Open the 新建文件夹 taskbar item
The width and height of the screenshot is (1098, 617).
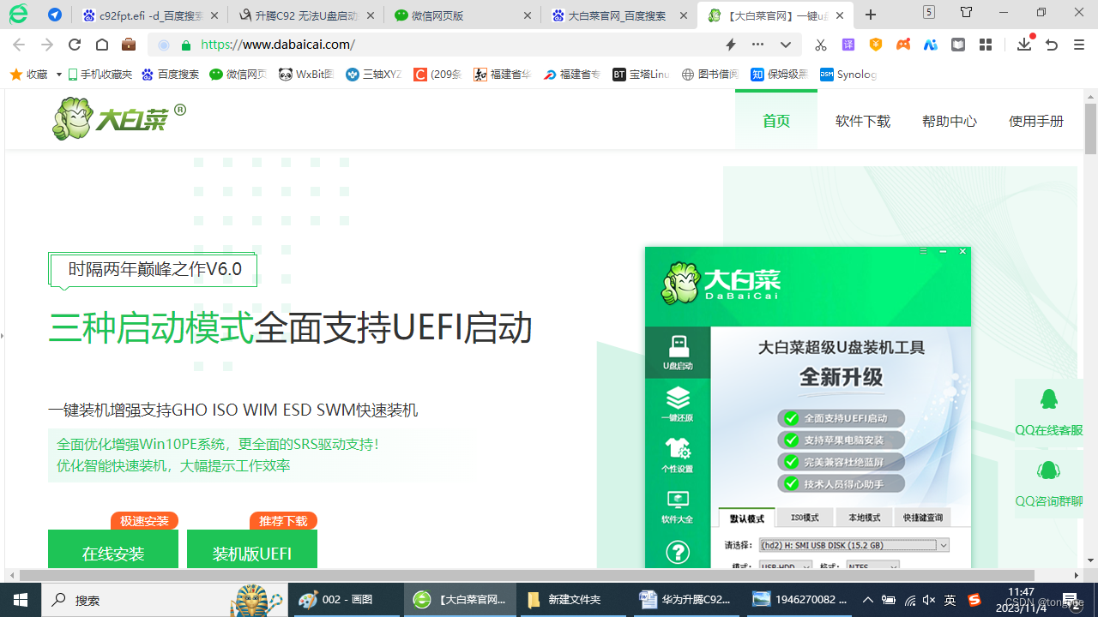tap(573, 600)
